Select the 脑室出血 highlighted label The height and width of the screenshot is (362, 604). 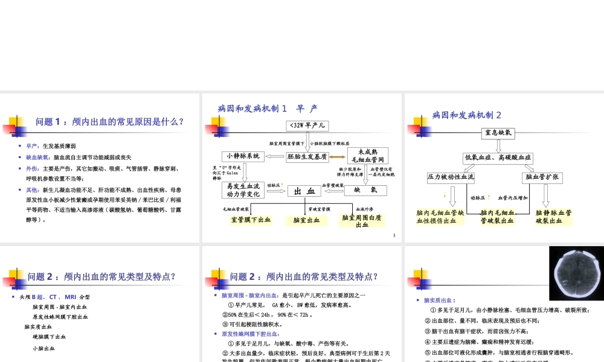(307, 221)
